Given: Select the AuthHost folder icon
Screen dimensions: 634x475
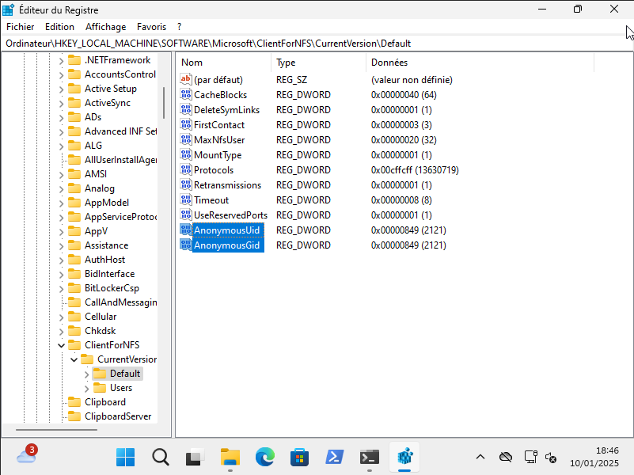Looking at the screenshot, I should [74, 260].
